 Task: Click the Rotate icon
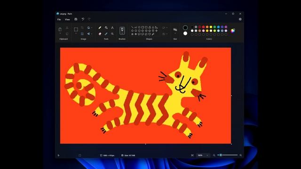pos(88,28)
